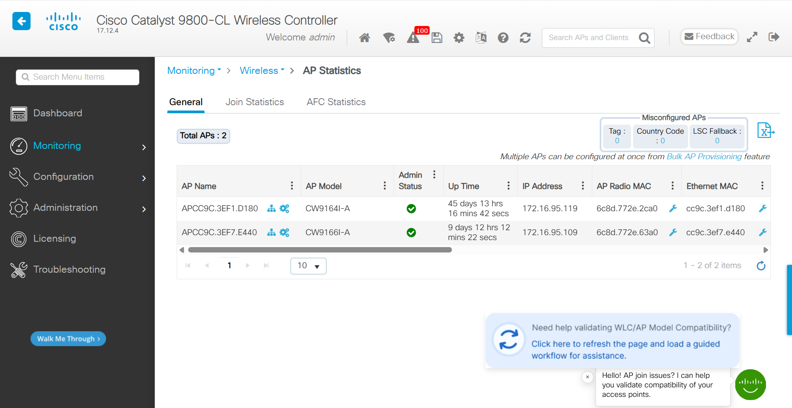Open the language translate icon
This screenshot has width=792, height=408.
481,38
